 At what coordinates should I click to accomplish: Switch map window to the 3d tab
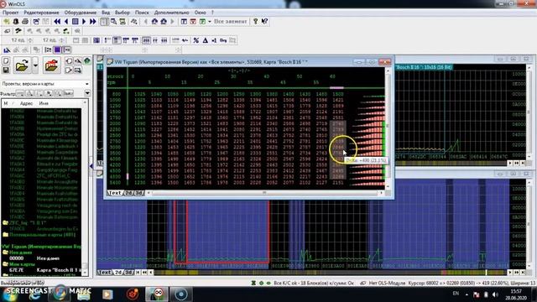pyautogui.click(x=138, y=193)
